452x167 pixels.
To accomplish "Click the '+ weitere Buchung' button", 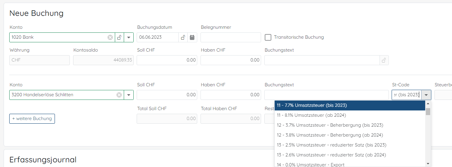I will [32, 118].
